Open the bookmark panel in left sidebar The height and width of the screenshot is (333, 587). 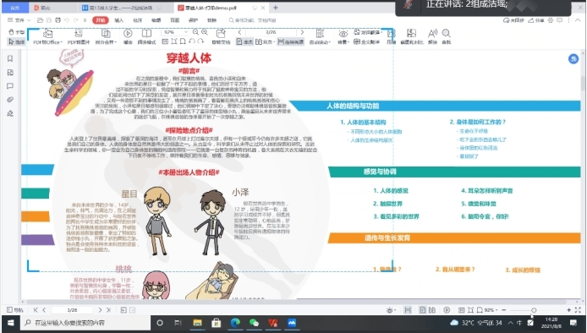coord(10,58)
